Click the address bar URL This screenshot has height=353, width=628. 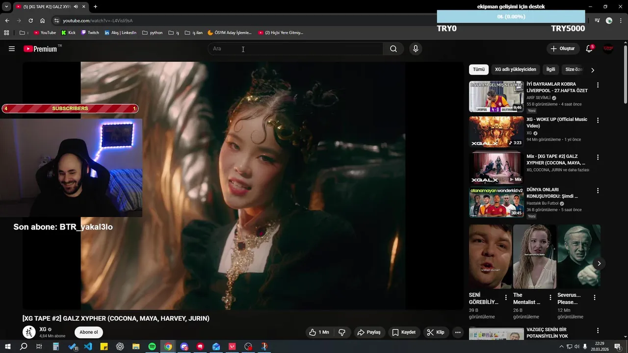coord(98,21)
